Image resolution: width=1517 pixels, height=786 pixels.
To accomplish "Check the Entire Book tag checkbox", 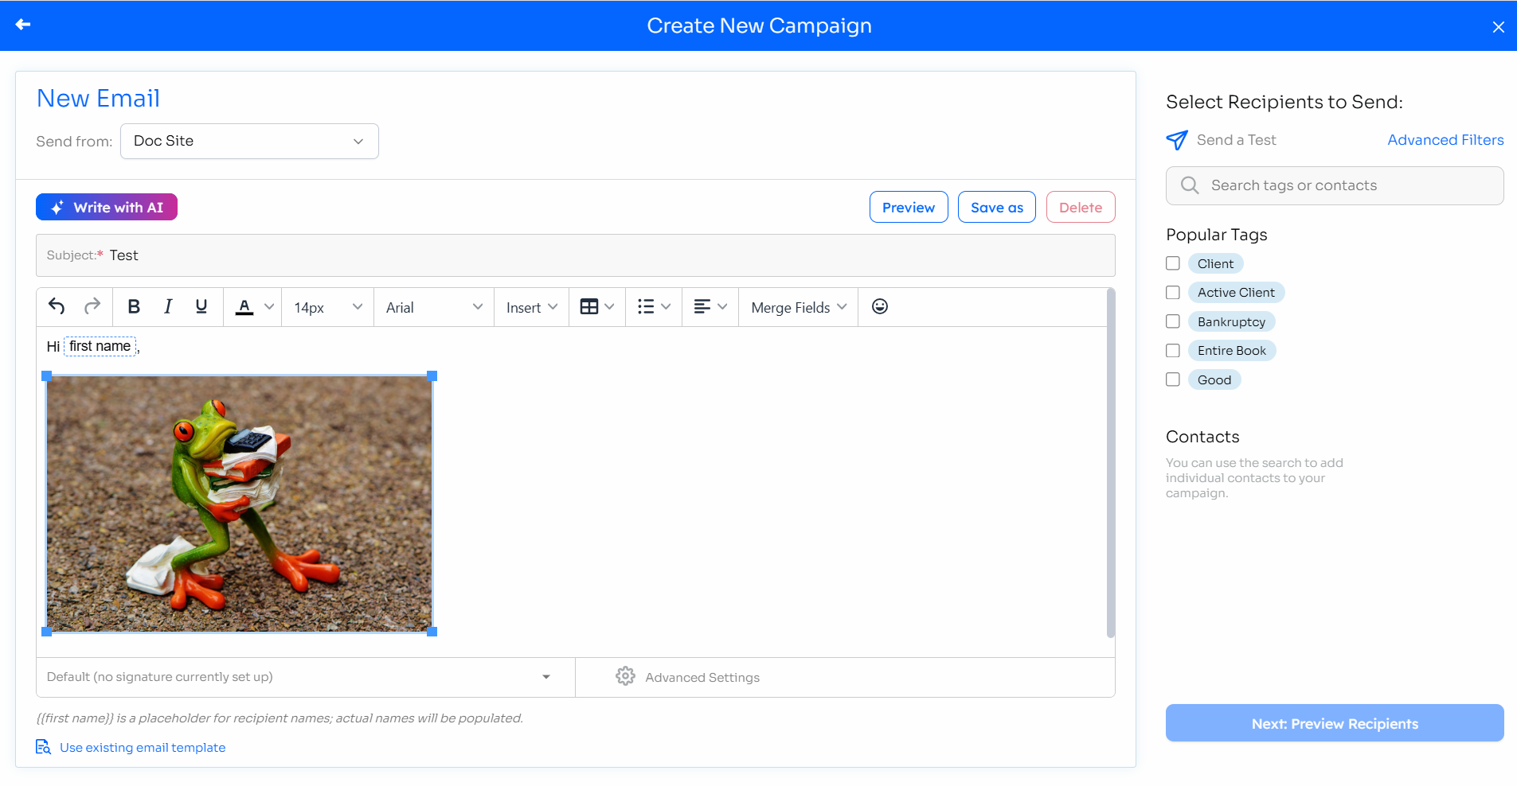I will (x=1173, y=351).
